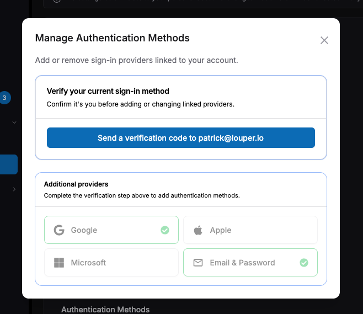Select the Apple provider card
Viewport: 363px width, 314px height.
click(x=250, y=230)
